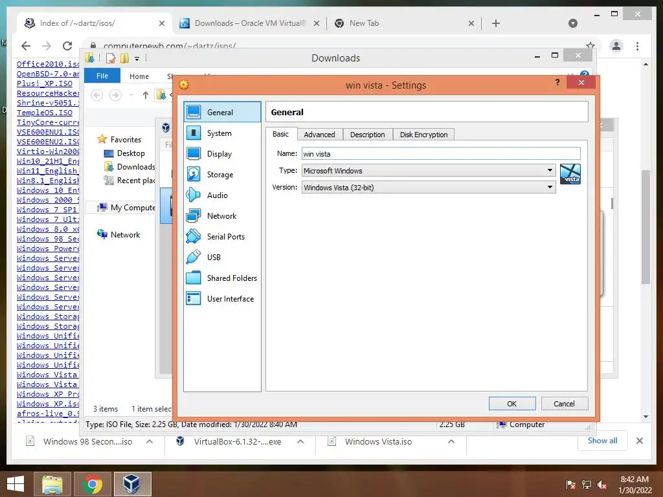
Task: Click the taskbar clock 8:42 AM
Action: [x=635, y=480]
